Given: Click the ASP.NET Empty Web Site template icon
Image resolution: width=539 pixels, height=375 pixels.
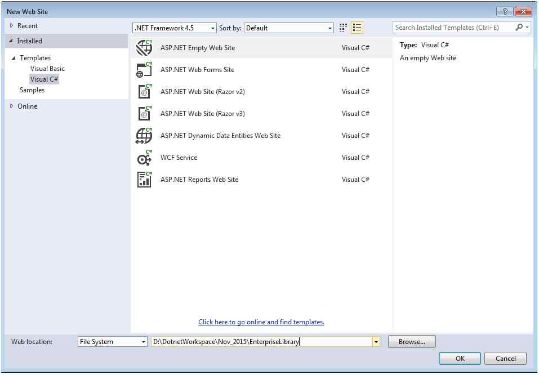Looking at the screenshot, I should pos(144,48).
